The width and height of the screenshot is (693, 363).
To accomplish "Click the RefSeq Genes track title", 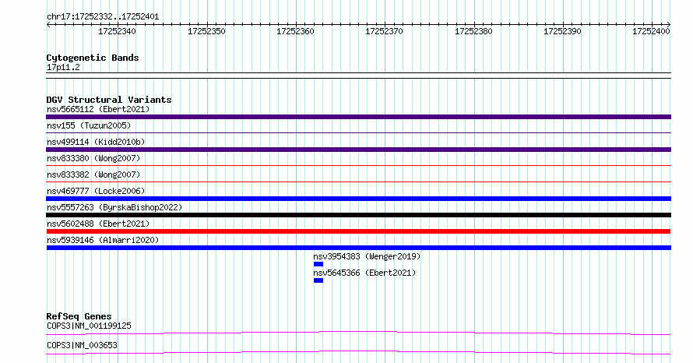I will [79, 316].
